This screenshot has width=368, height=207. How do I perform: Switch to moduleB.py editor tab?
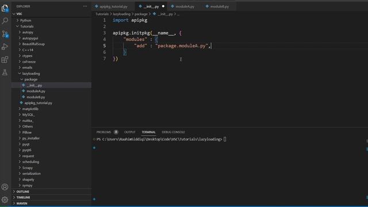coord(219,6)
